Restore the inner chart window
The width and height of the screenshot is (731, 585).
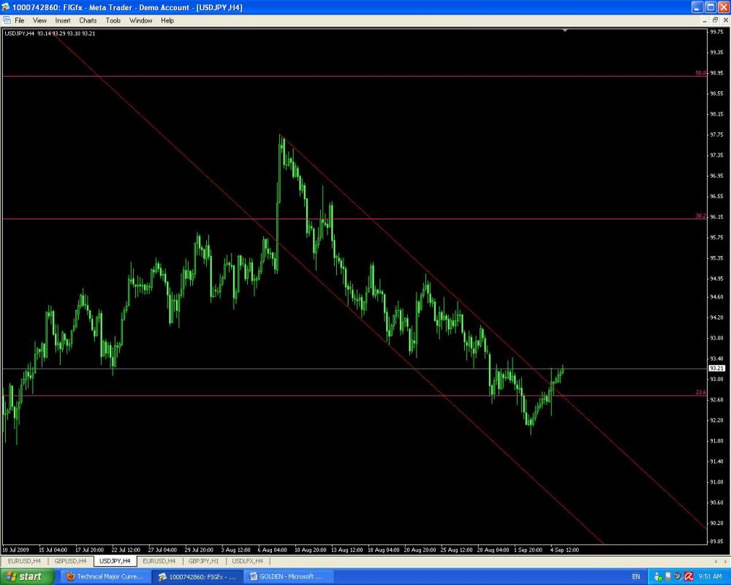point(715,20)
